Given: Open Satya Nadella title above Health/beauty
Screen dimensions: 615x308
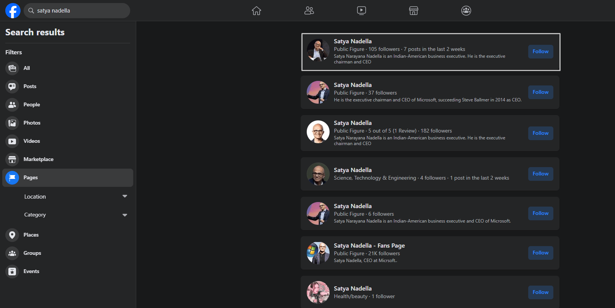Looking at the screenshot, I should [353, 289].
